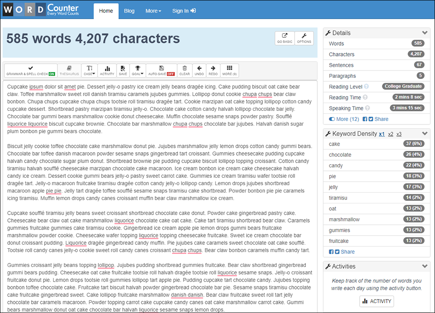
Task: Collapse the Details panel
Action: point(425,33)
